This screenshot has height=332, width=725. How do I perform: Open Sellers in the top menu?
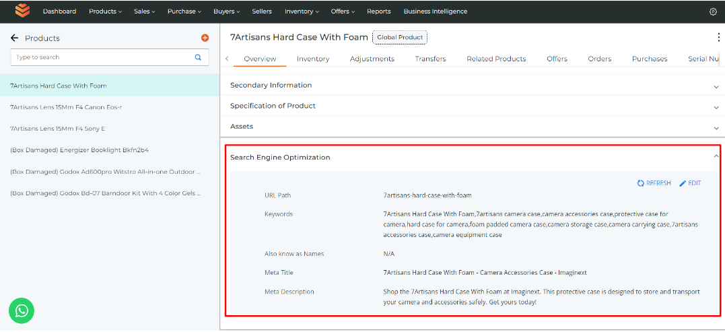pyautogui.click(x=262, y=11)
